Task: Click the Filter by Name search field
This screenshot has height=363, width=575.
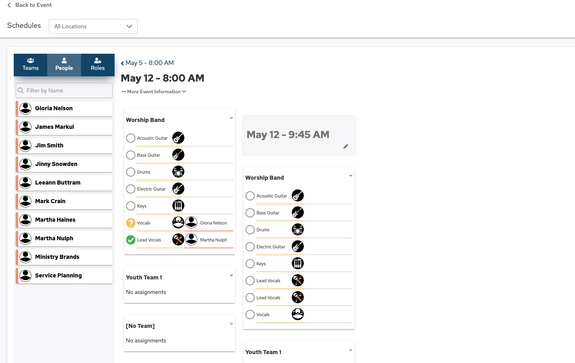Action: [x=65, y=90]
